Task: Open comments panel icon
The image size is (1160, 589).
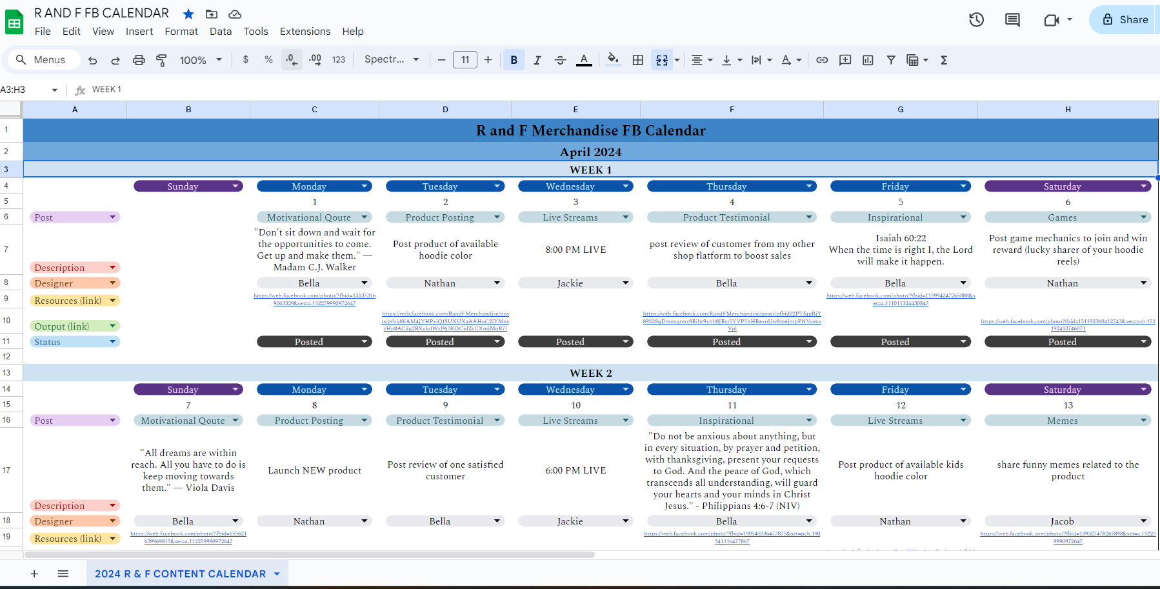Action: (1013, 20)
